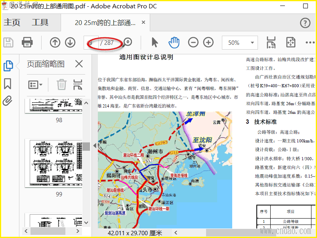Image resolution: width=317 pixels, height=238 pixels.
Task: Click the Fit to full page icon
Action: point(291,42)
